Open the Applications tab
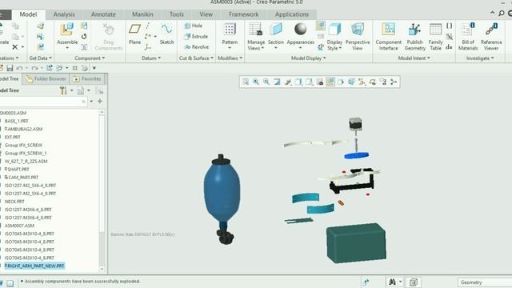Image resolution: width=512 pixels, height=288 pixels. [x=291, y=14]
